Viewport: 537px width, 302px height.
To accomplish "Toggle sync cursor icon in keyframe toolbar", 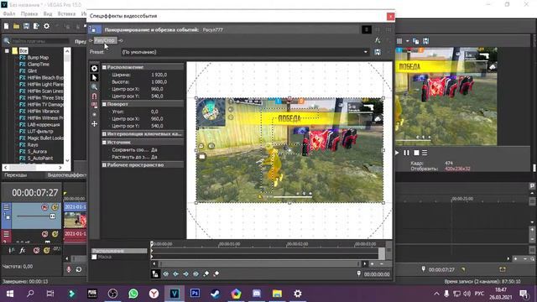I will pyautogui.click(x=155, y=274).
